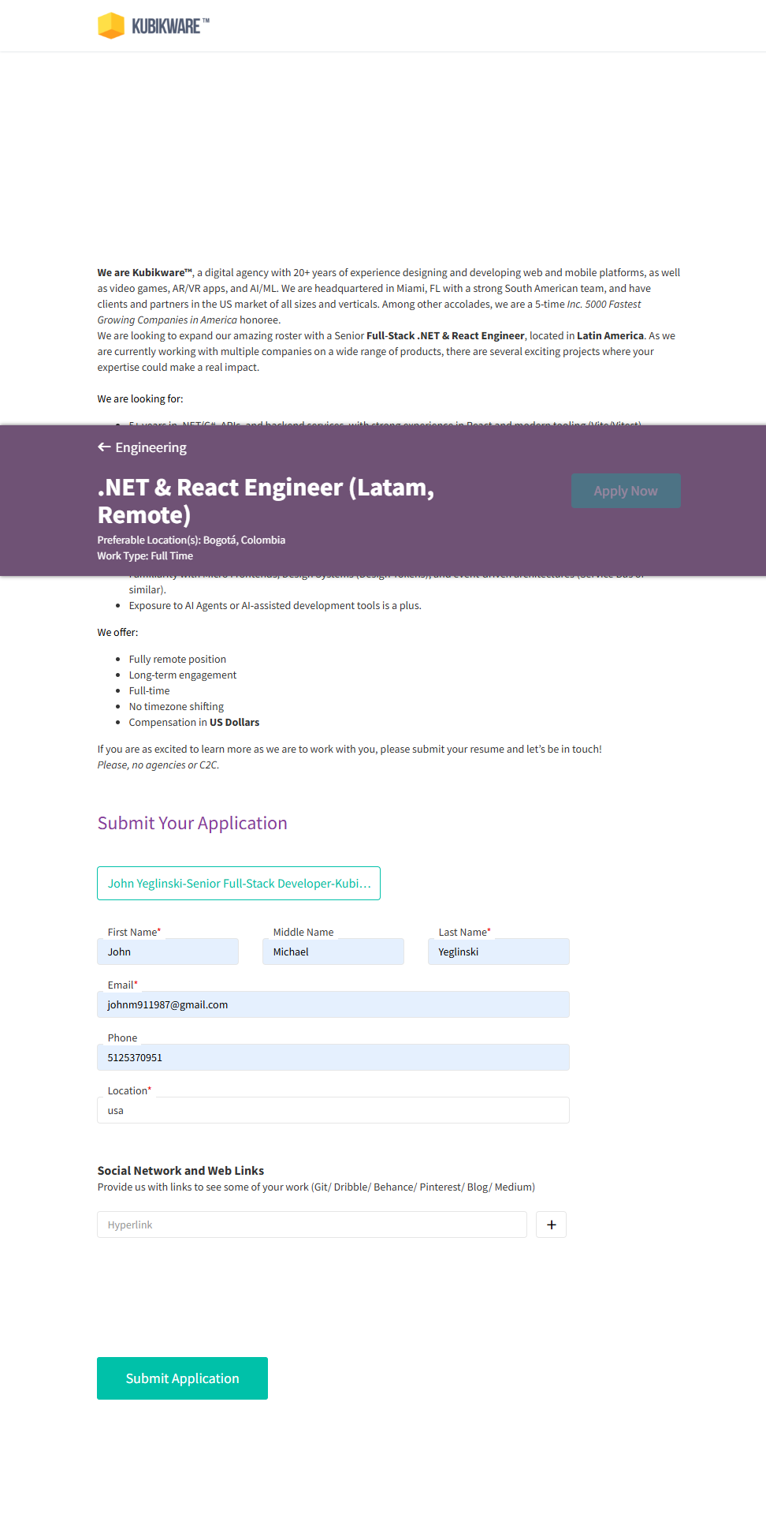
Task: Edit the Email address field
Action: tap(333, 1005)
